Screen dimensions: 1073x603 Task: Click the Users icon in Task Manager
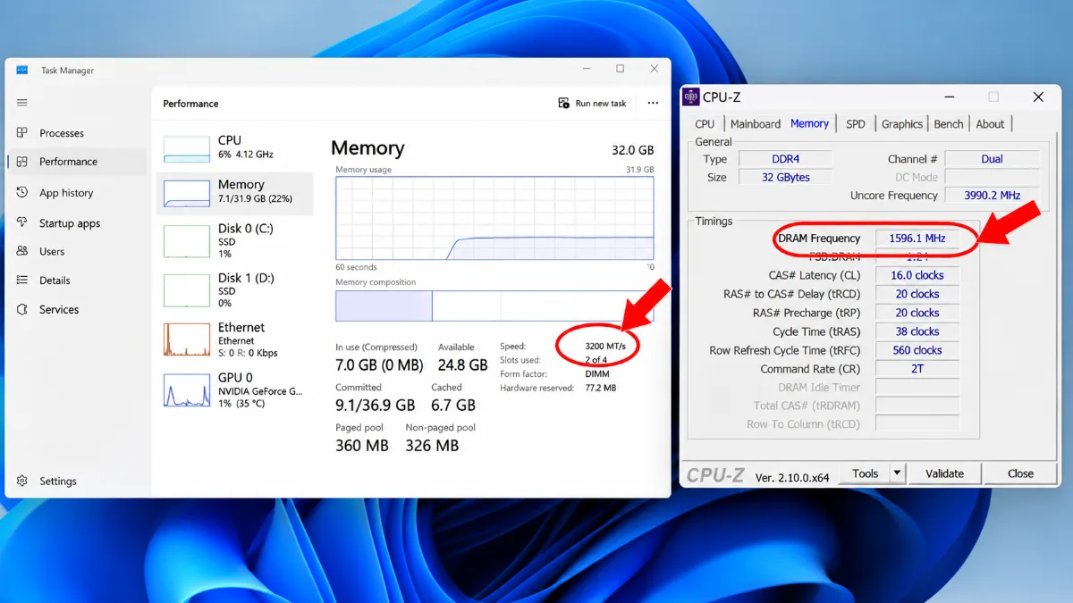pos(22,252)
